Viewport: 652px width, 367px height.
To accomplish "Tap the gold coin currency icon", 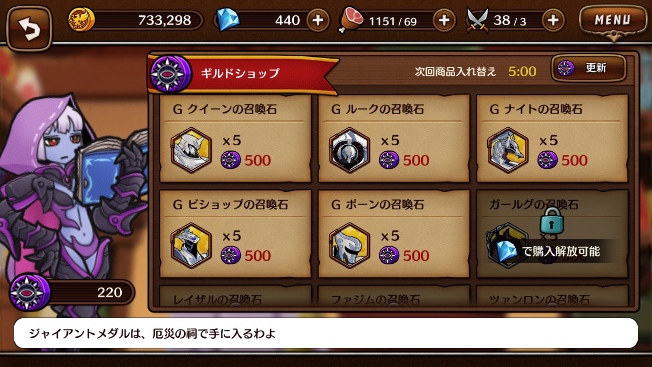I will (x=81, y=20).
